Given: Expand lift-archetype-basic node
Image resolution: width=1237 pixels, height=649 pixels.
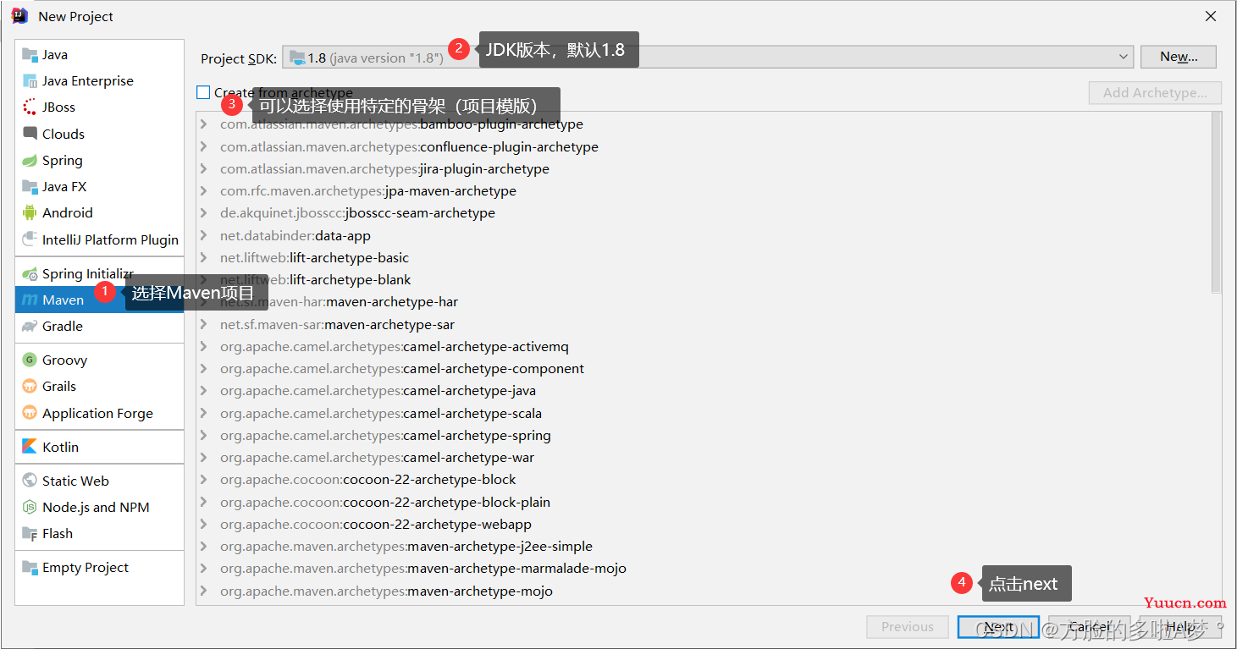Looking at the screenshot, I should click(204, 257).
